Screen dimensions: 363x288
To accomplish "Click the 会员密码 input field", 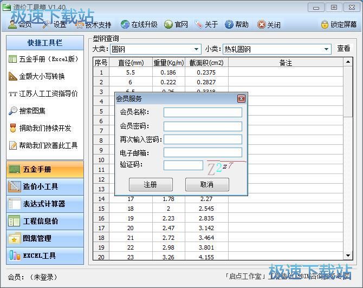I will tap(203, 126).
